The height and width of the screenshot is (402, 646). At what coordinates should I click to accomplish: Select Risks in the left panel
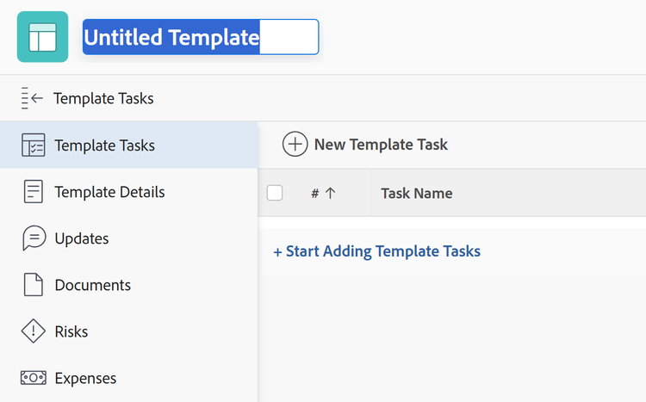point(71,331)
